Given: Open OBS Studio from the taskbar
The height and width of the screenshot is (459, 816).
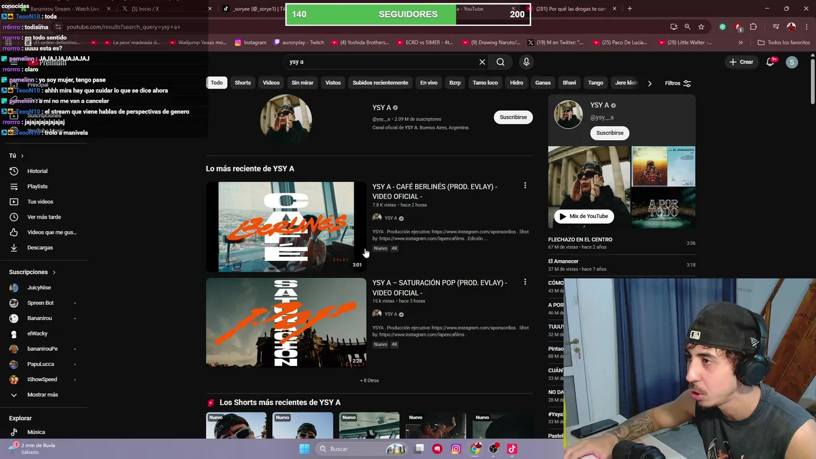Looking at the screenshot, I should pos(493,449).
